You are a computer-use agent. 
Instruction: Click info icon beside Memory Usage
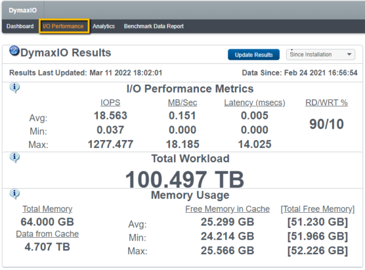(15, 194)
